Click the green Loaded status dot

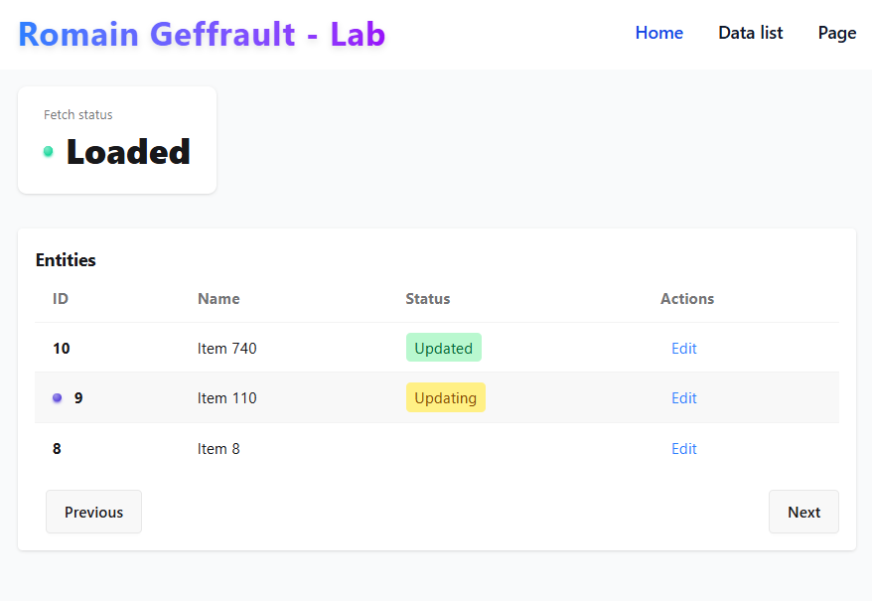[49, 151]
